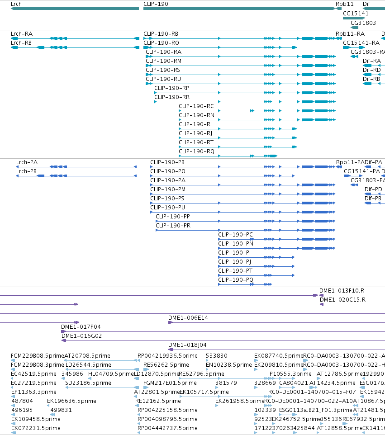Click protein CLIP-190-PT
The width and height of the screenshot is (385, 435).
(235, 271)
